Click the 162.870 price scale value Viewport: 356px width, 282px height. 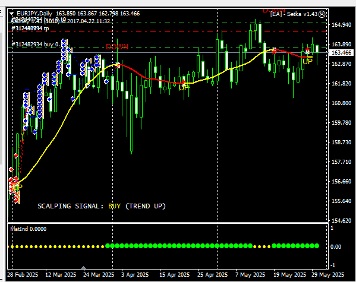tap(341, 64)
